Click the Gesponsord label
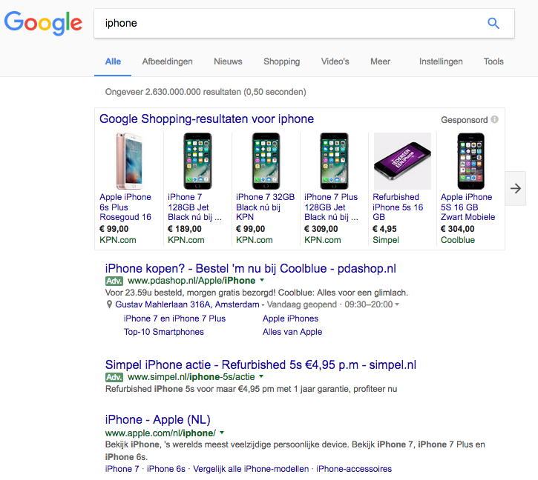 pyautogui.click(x=465, y=120)
